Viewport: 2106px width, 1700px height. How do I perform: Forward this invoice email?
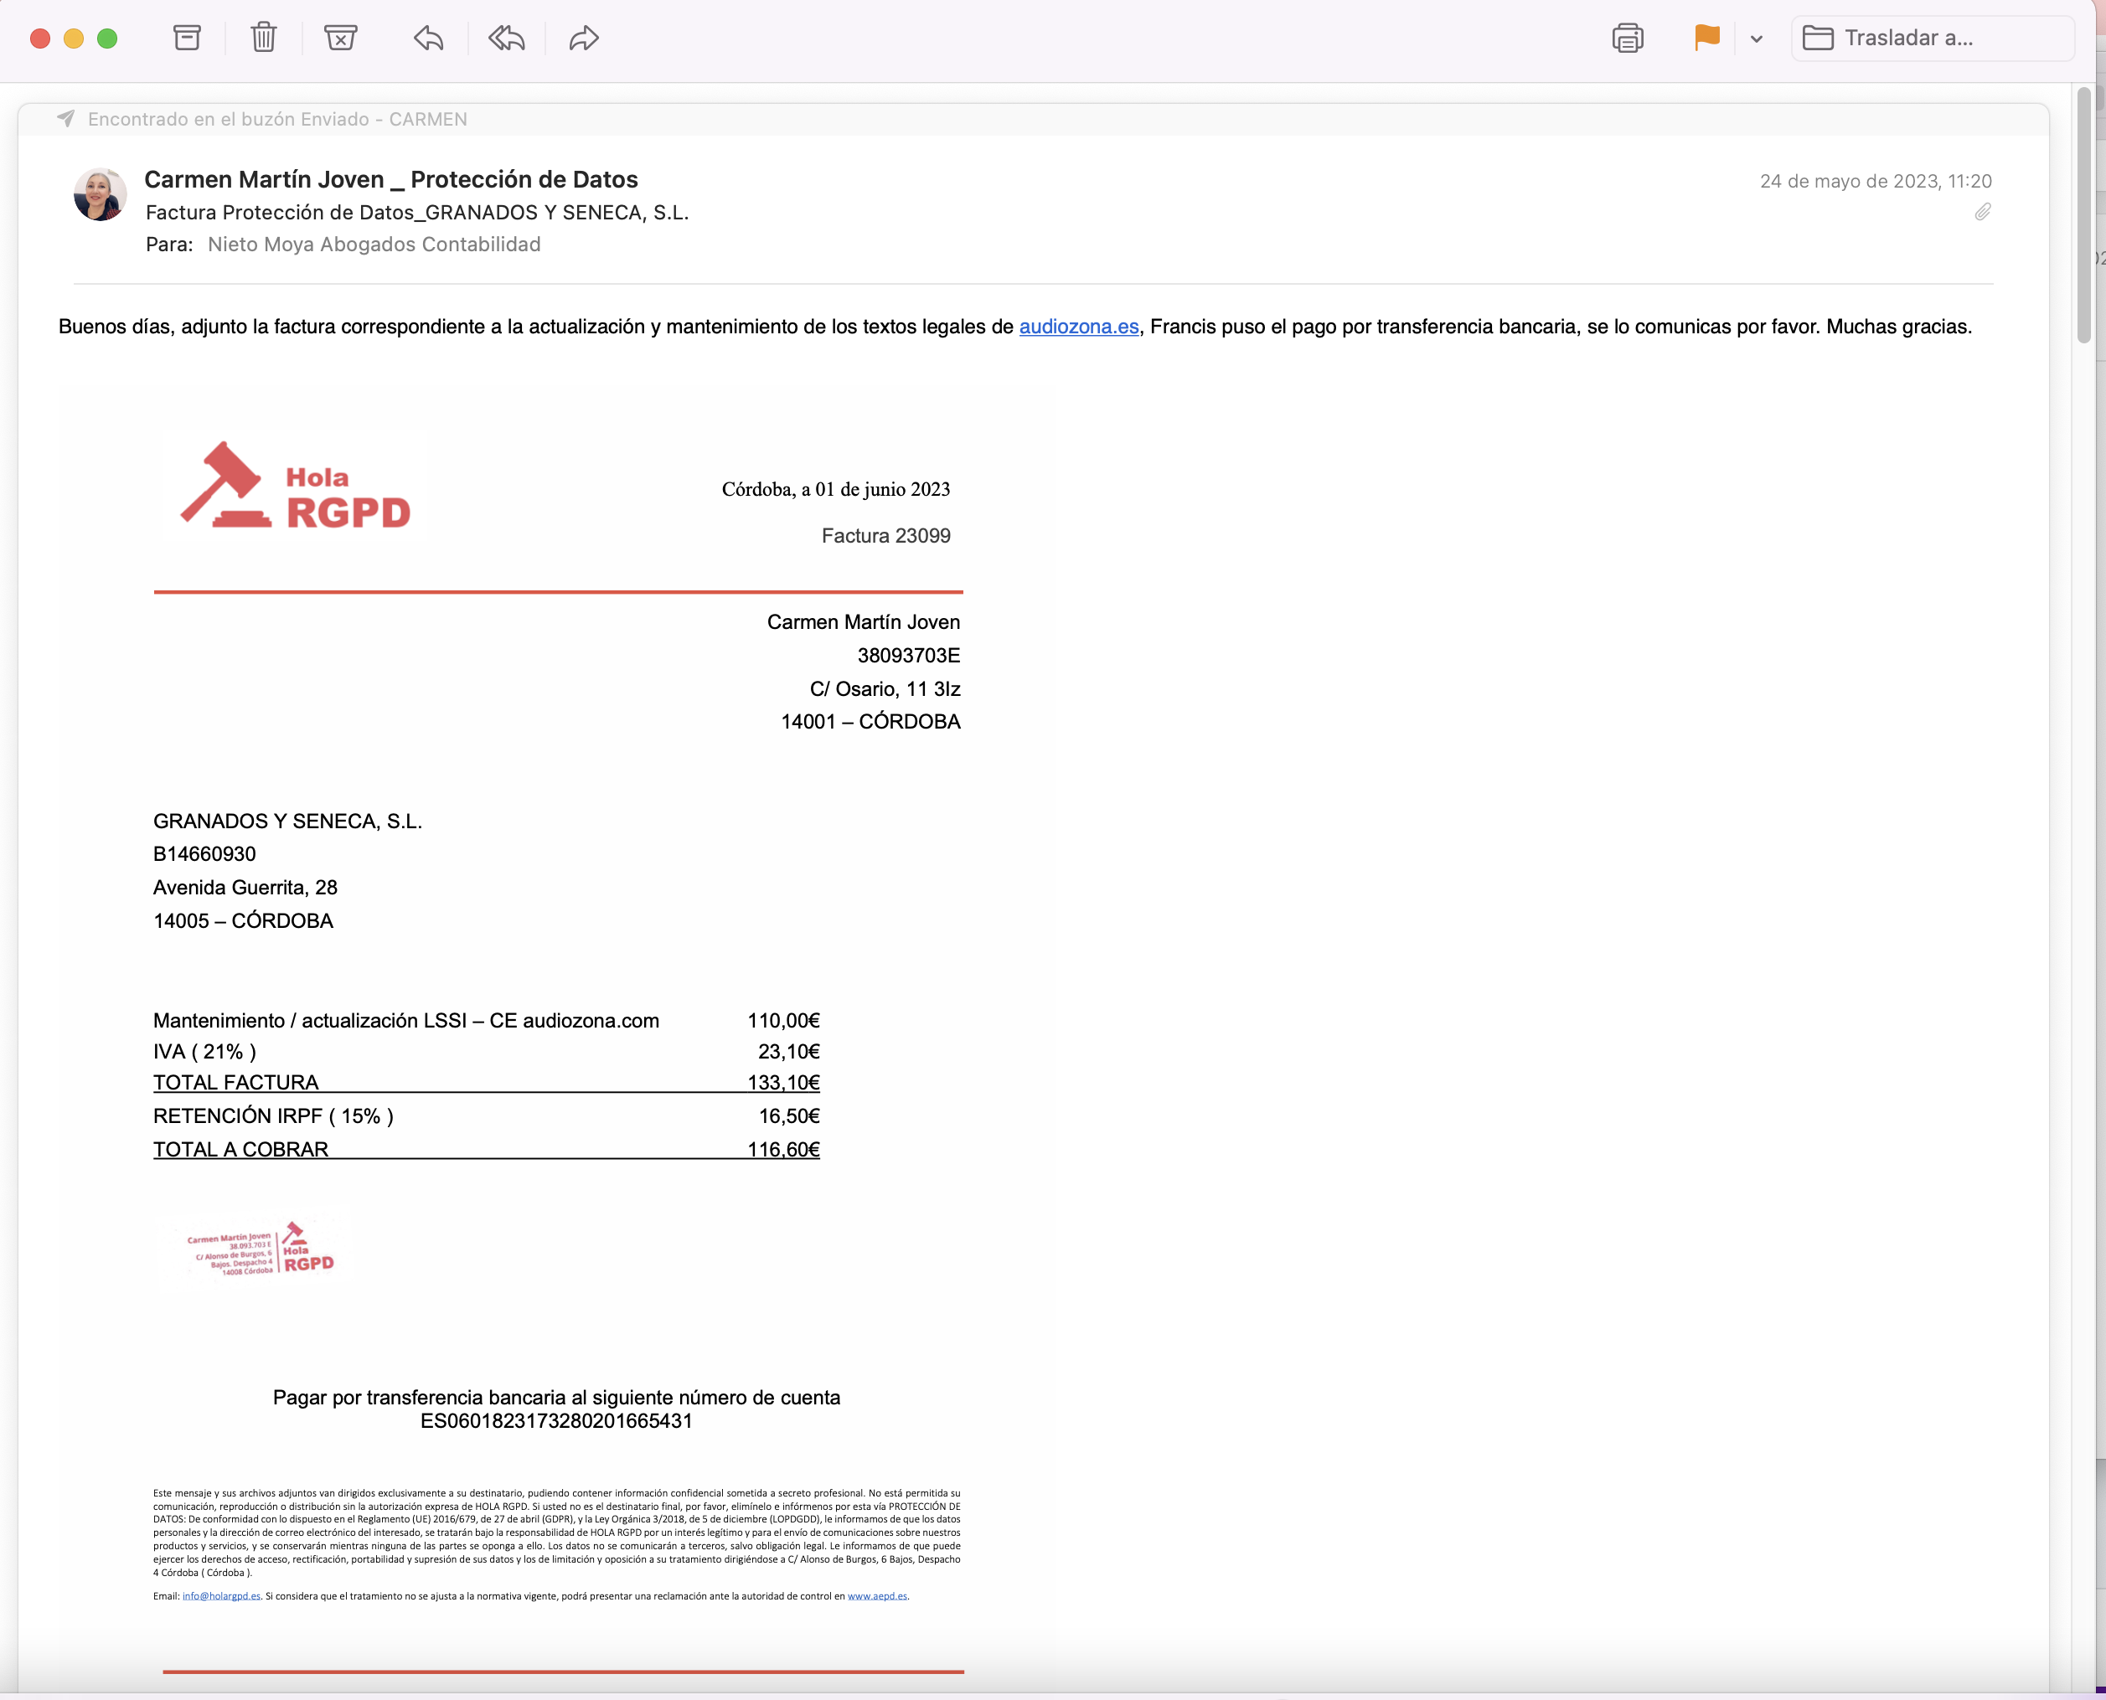(584, 39)
